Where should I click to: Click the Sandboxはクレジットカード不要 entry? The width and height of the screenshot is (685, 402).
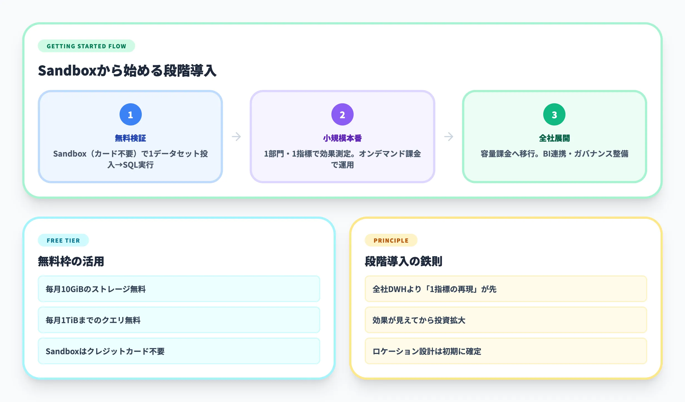pyautogui.click(x=179, y=351)
